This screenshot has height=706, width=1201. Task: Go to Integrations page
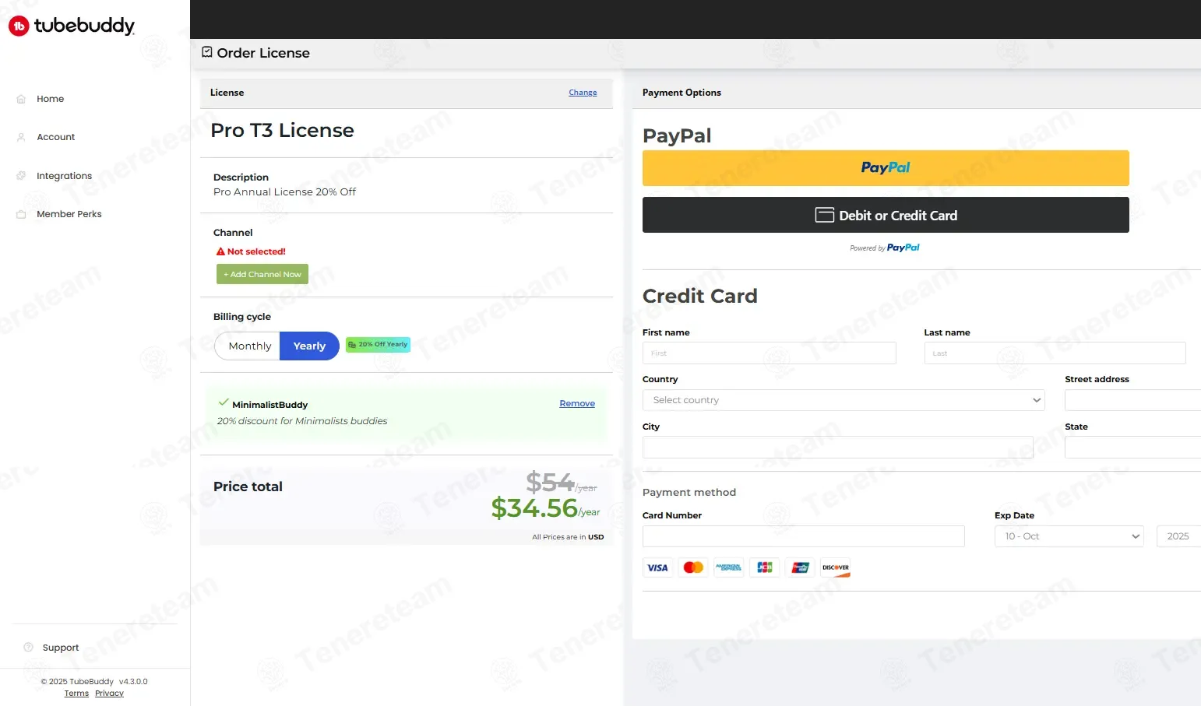[64, 176]
